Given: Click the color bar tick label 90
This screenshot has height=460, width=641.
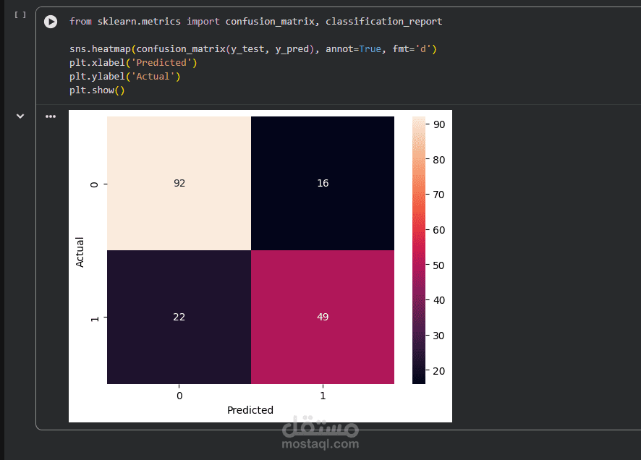Looking at the screenshot, I should click(439, 124).
